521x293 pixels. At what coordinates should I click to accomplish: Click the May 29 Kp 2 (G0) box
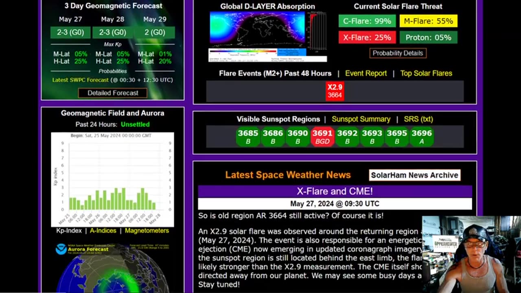[x=155, y=32]
